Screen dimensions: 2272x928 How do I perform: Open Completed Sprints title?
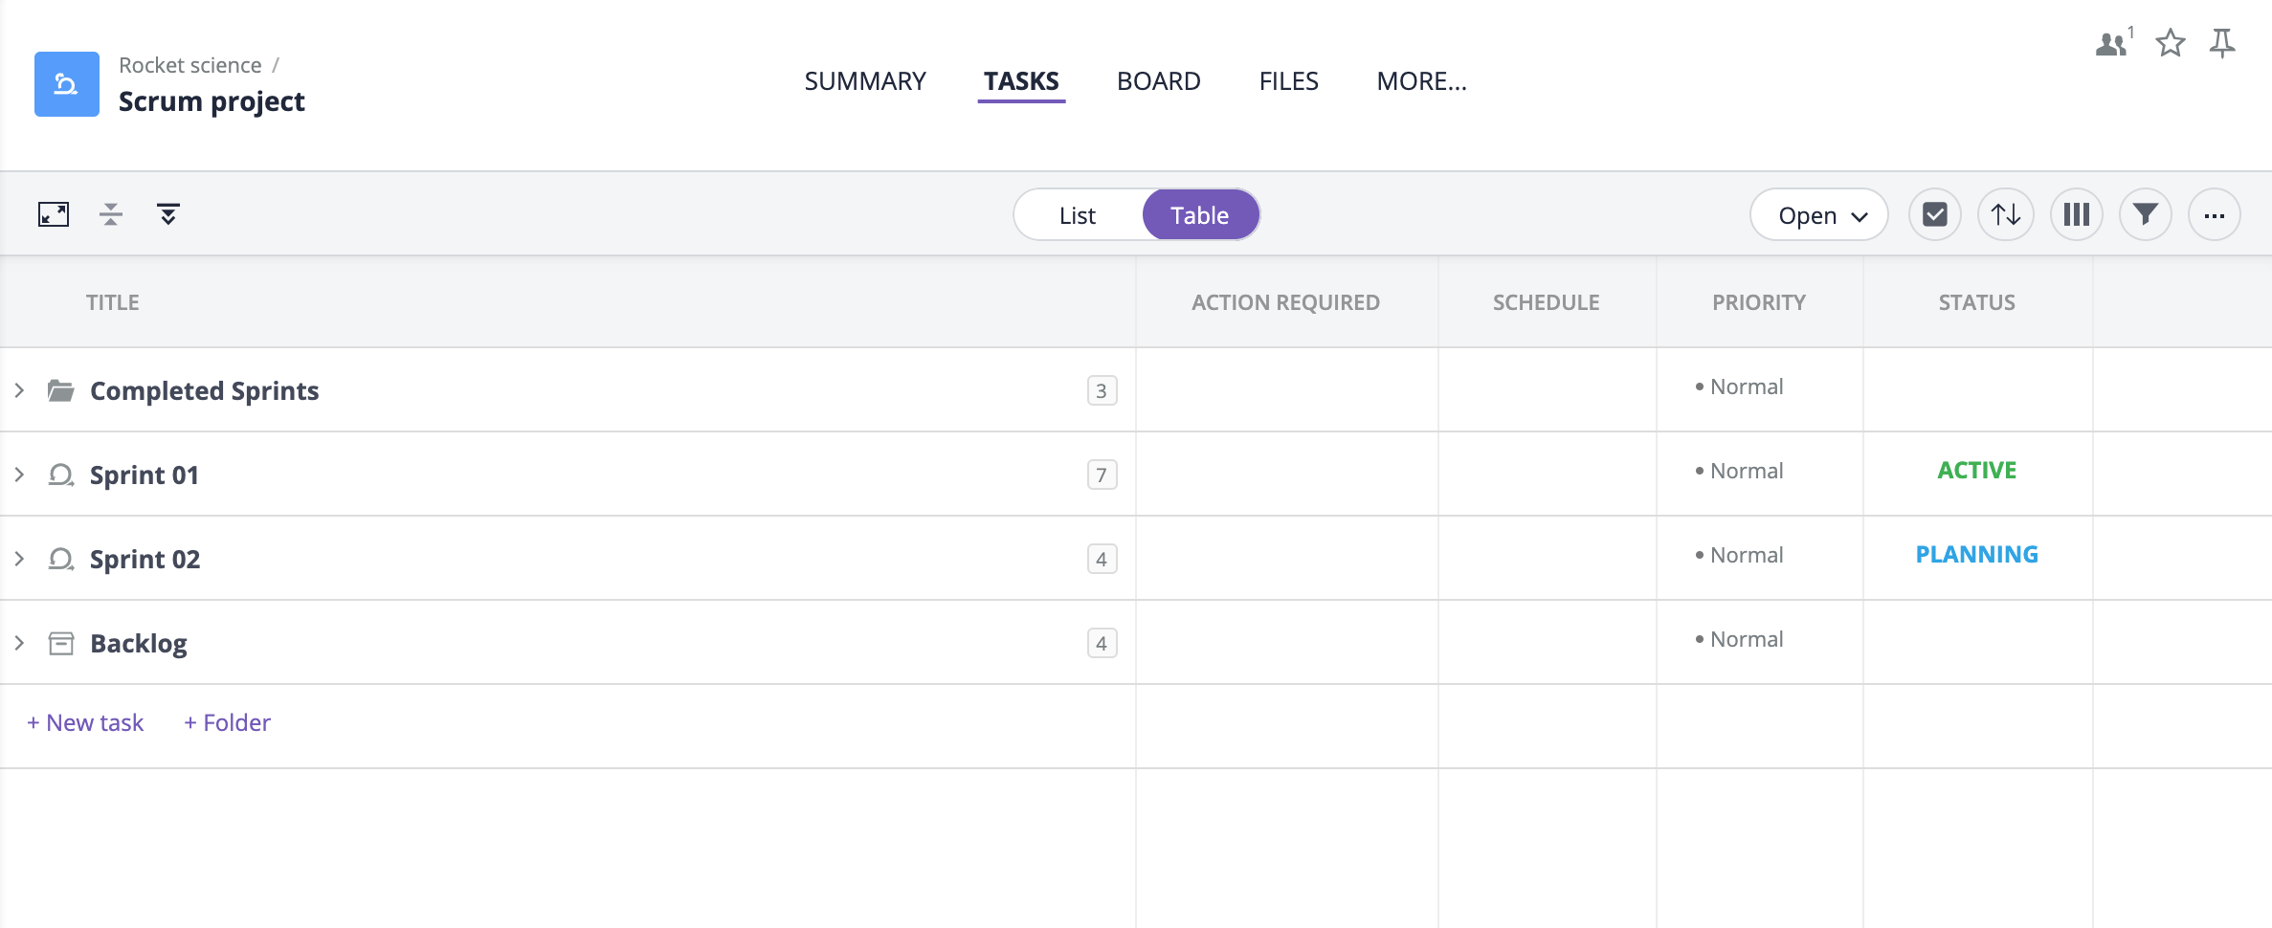pos(205,390)
